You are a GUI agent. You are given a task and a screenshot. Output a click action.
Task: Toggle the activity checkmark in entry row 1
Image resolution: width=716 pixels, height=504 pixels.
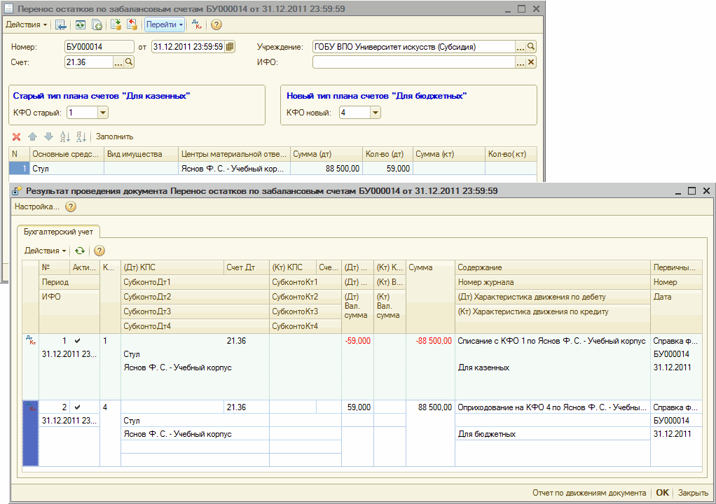click(78, 341)
